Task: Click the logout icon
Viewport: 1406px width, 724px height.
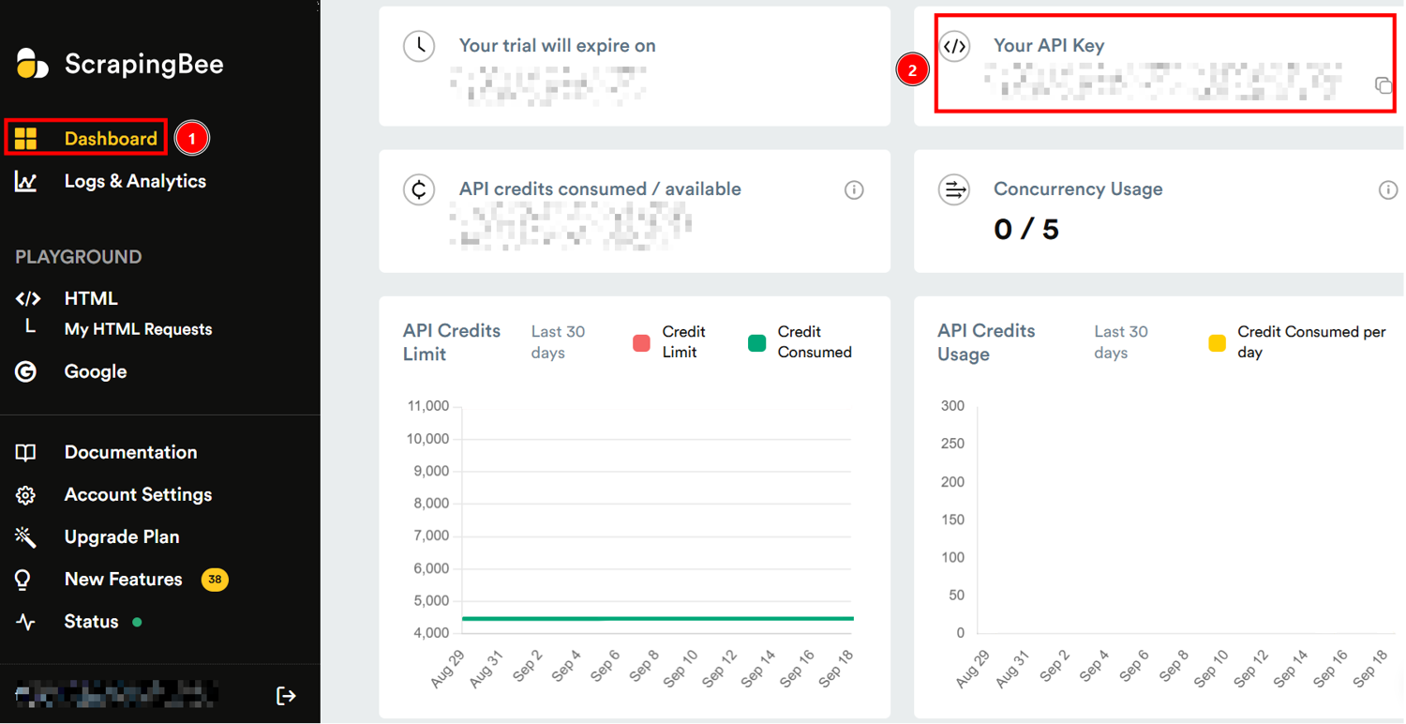Action: click(x=286, y=695)
